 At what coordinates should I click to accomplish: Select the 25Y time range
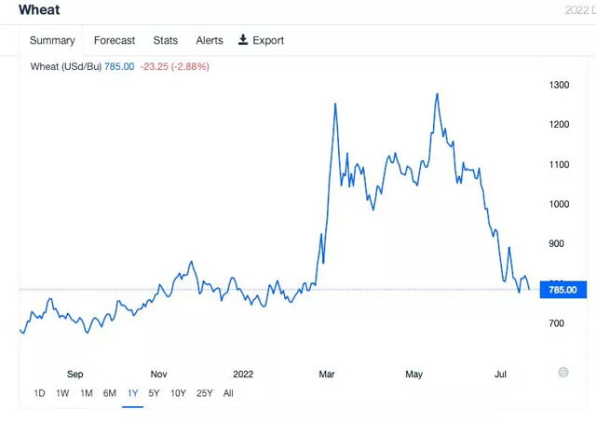(204, 393)
